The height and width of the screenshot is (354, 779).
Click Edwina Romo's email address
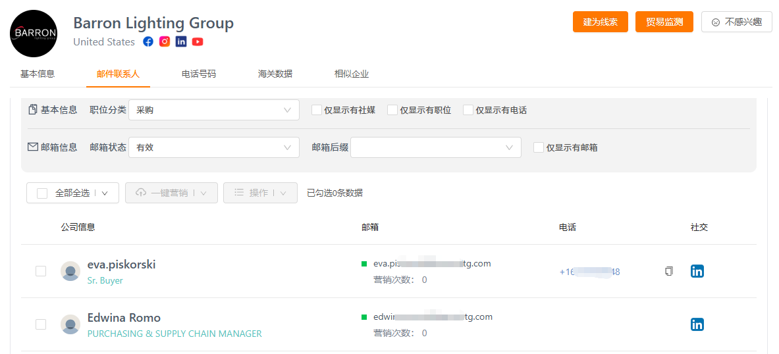point(433,316)
